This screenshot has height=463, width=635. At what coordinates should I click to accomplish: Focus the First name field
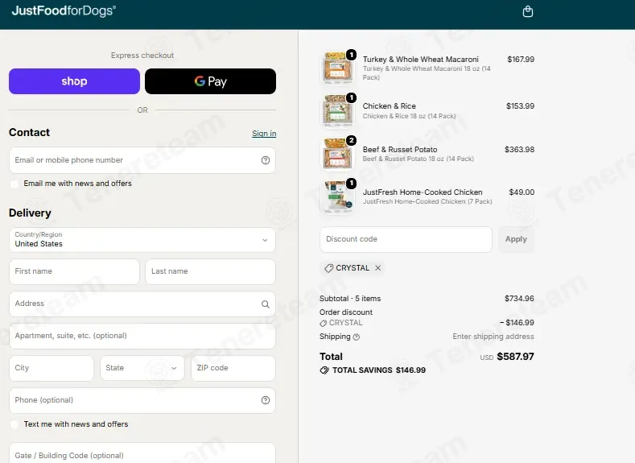click(74, 271)
